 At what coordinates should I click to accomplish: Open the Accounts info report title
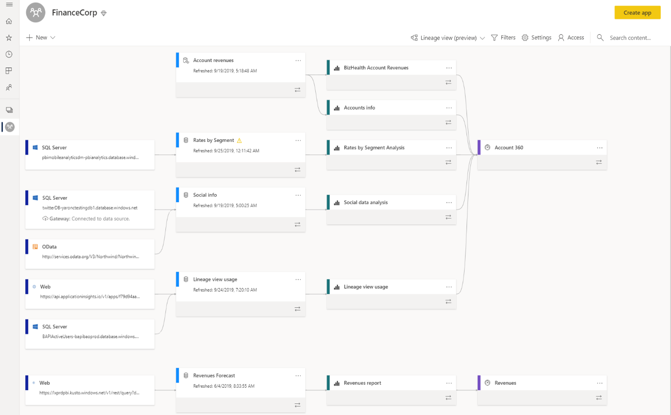coord(359,108)
